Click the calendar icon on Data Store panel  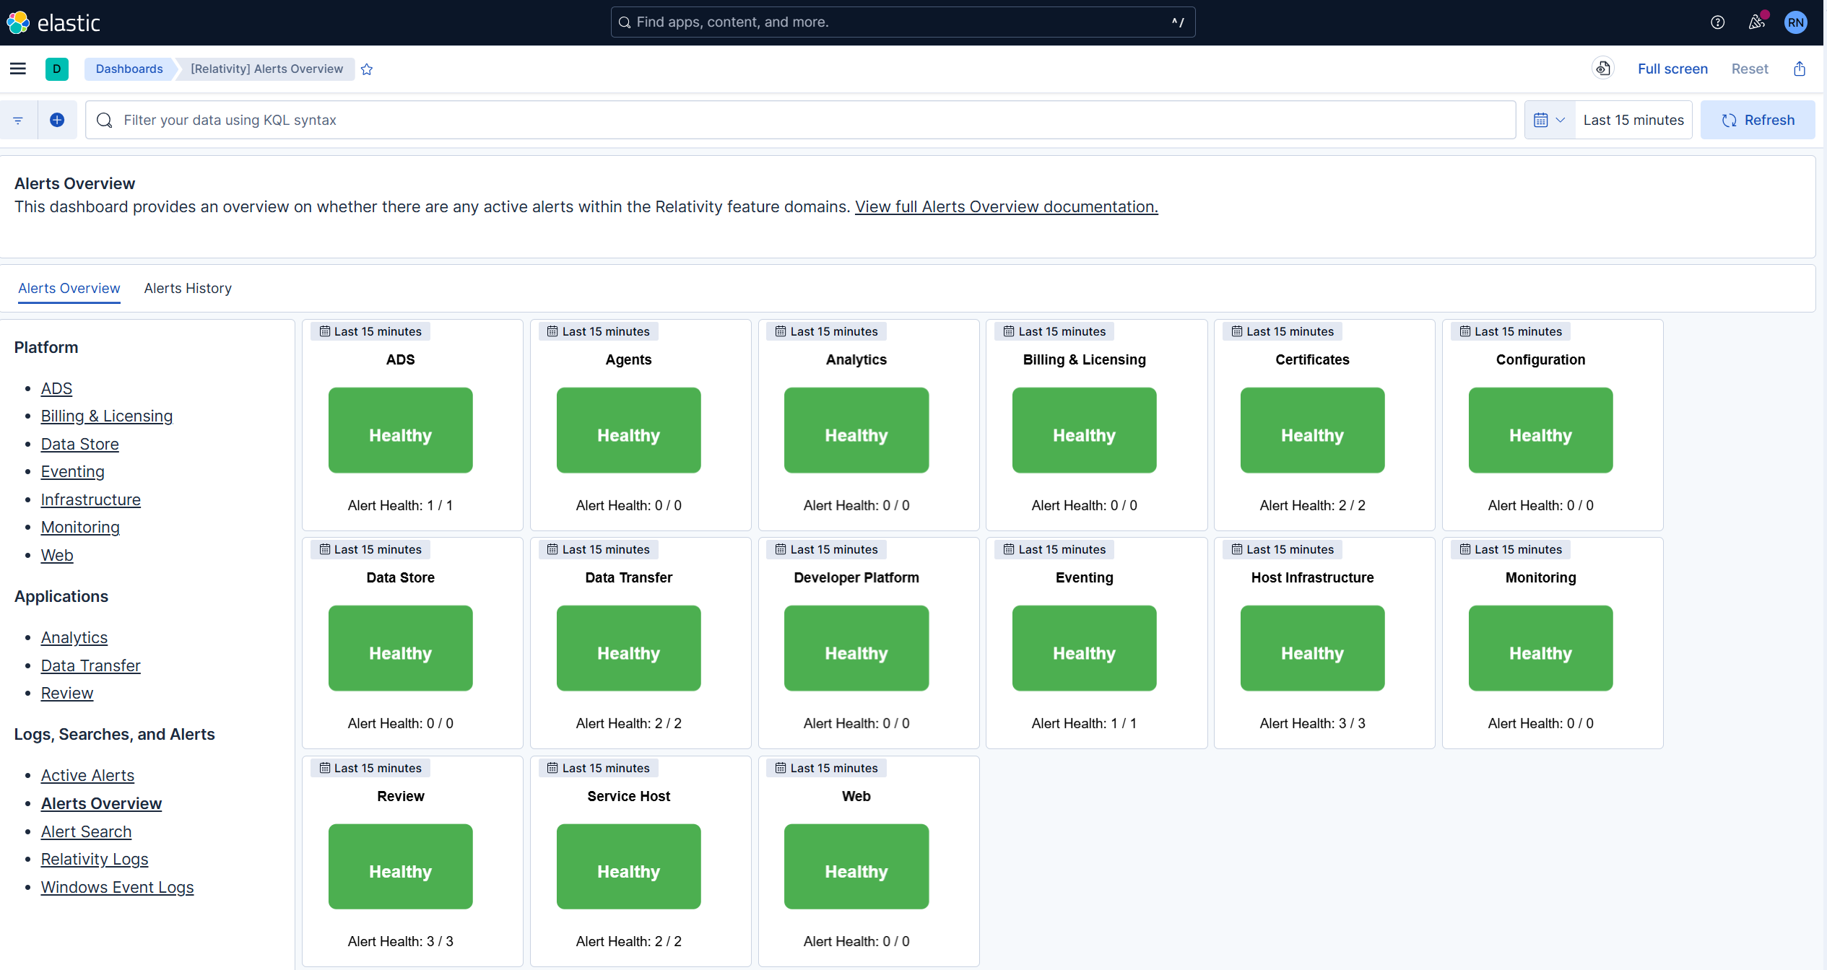pyautogui.click(x=325, y=549)
